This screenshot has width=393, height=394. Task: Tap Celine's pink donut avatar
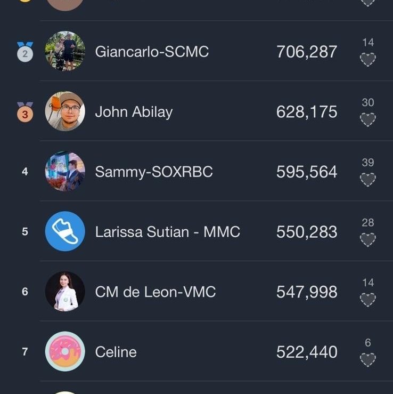click(x=65, y=352)
